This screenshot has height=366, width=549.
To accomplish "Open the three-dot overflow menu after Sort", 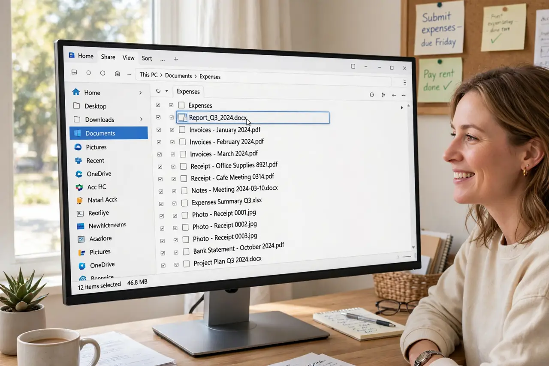I will 163,59.
